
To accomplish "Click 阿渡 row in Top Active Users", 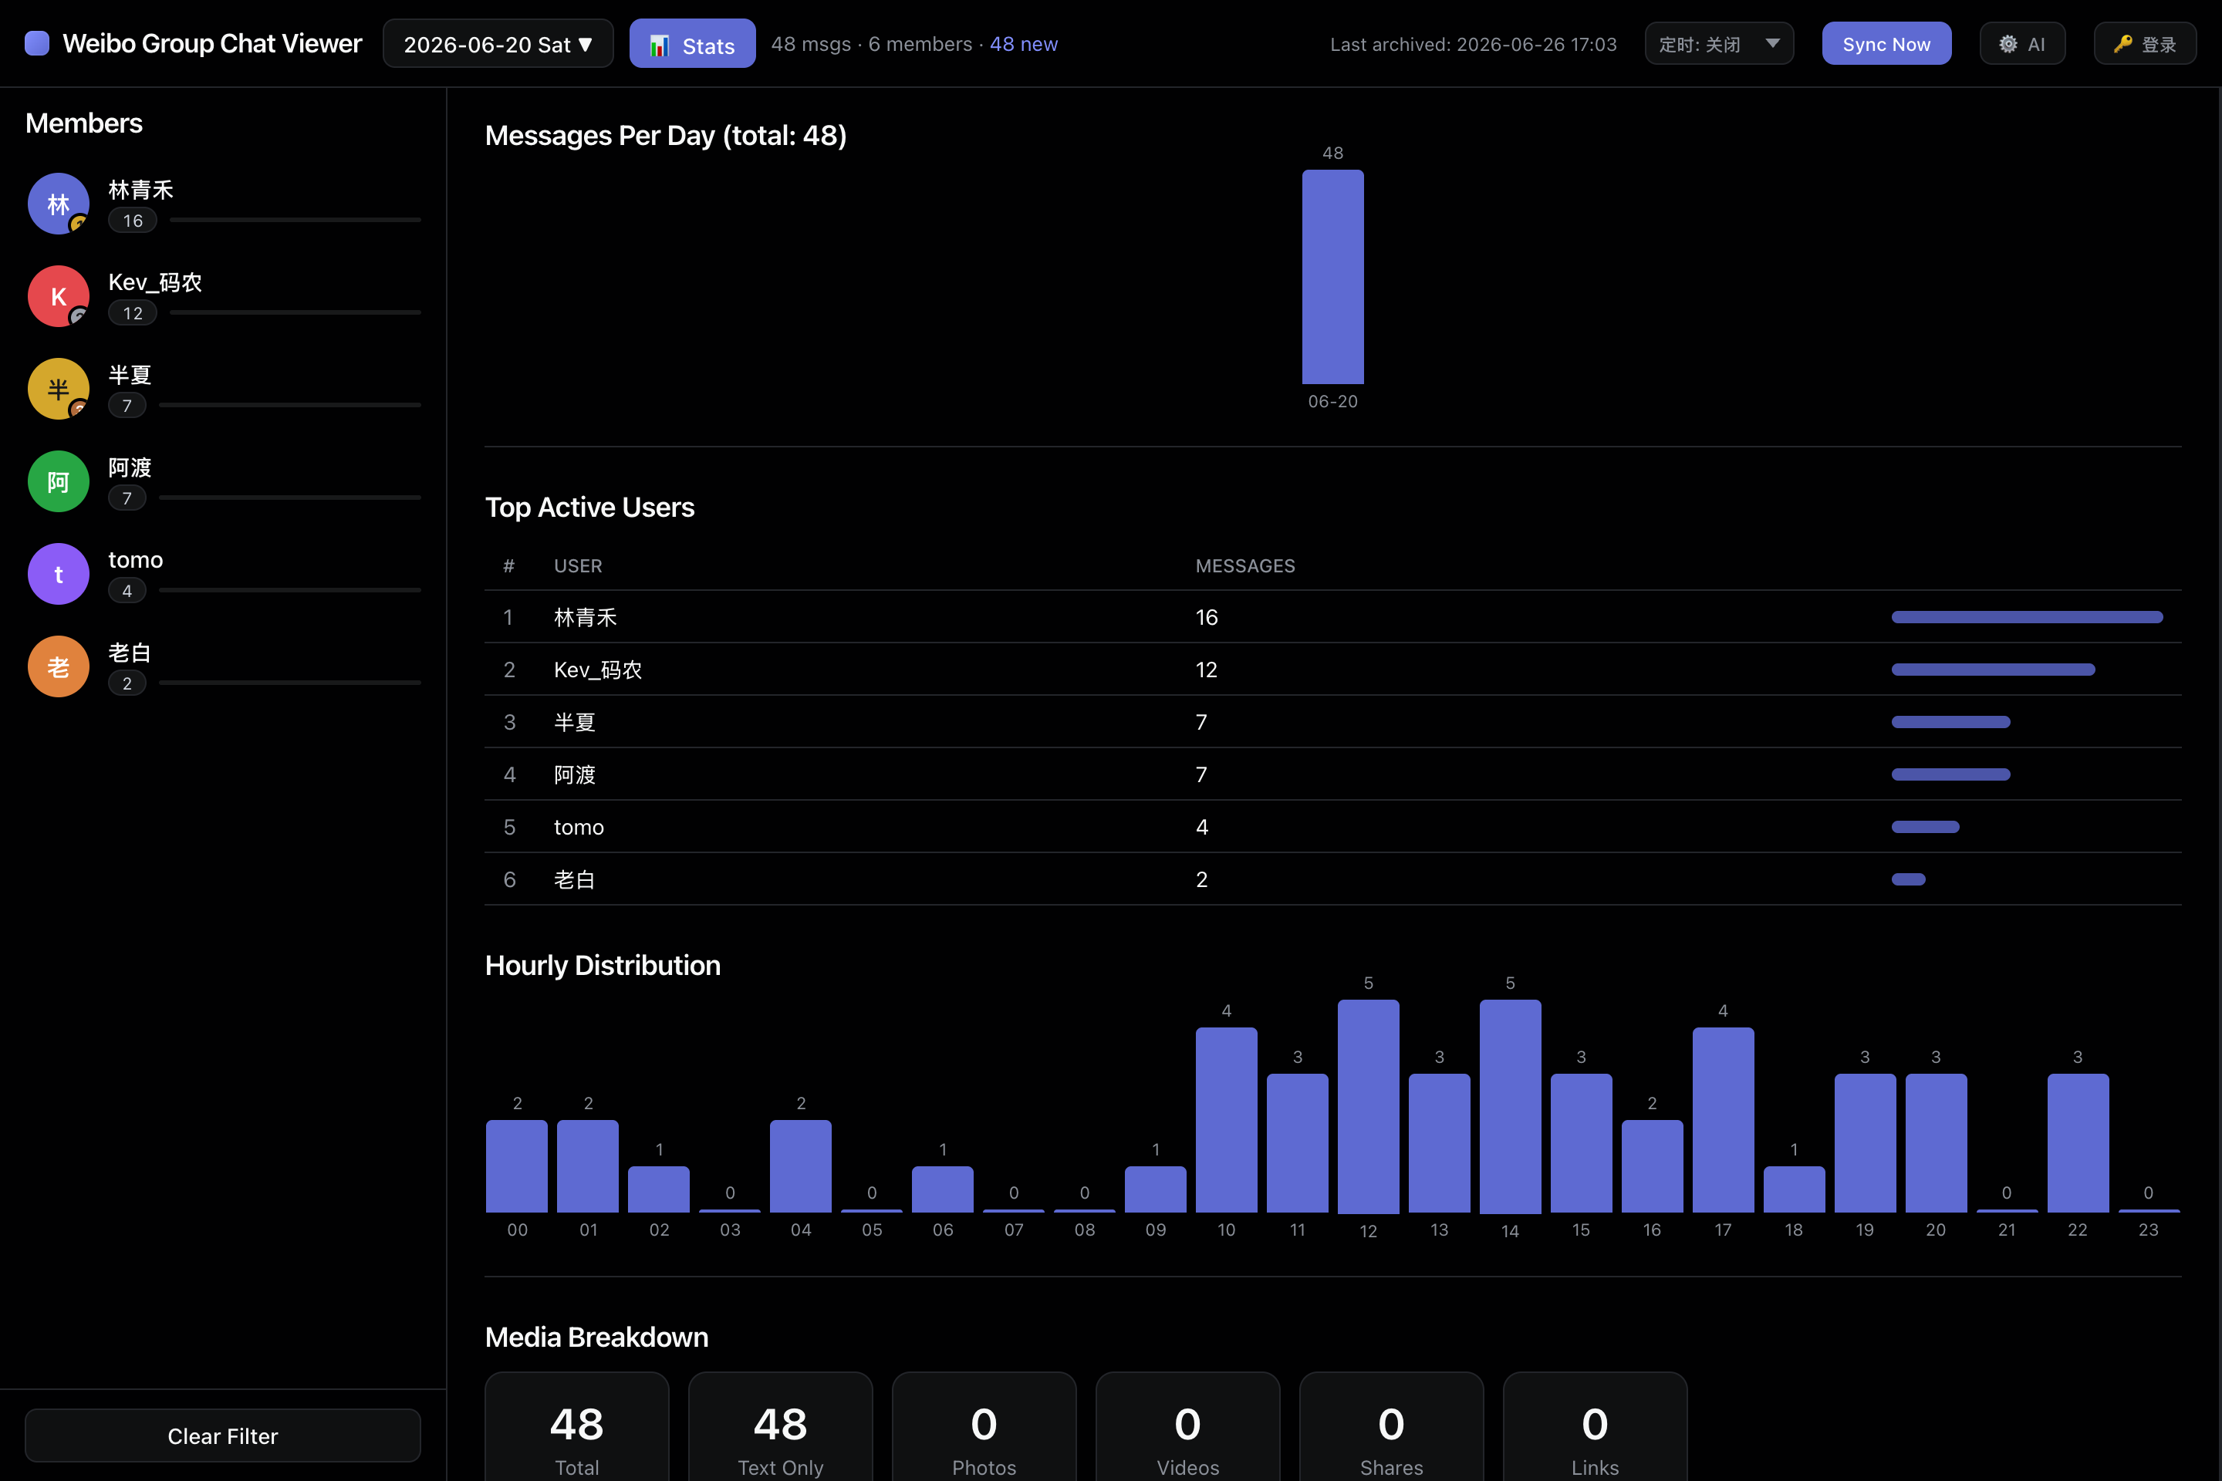I will [x=1332, y=774].
